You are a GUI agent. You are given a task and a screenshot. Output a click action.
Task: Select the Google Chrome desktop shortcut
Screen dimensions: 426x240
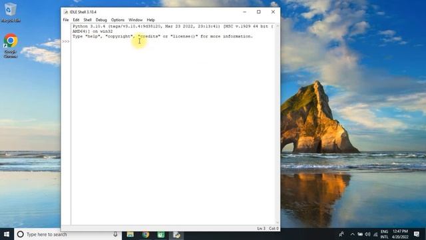[x=11, y=46]
